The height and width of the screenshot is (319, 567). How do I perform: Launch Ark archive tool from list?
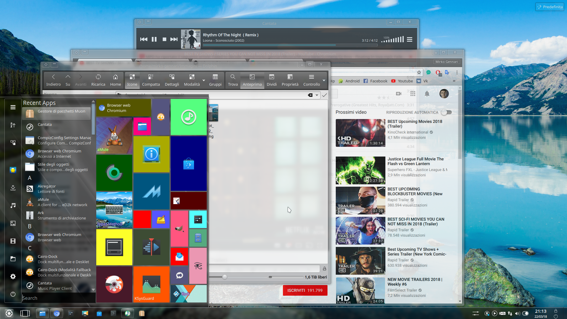56,215
